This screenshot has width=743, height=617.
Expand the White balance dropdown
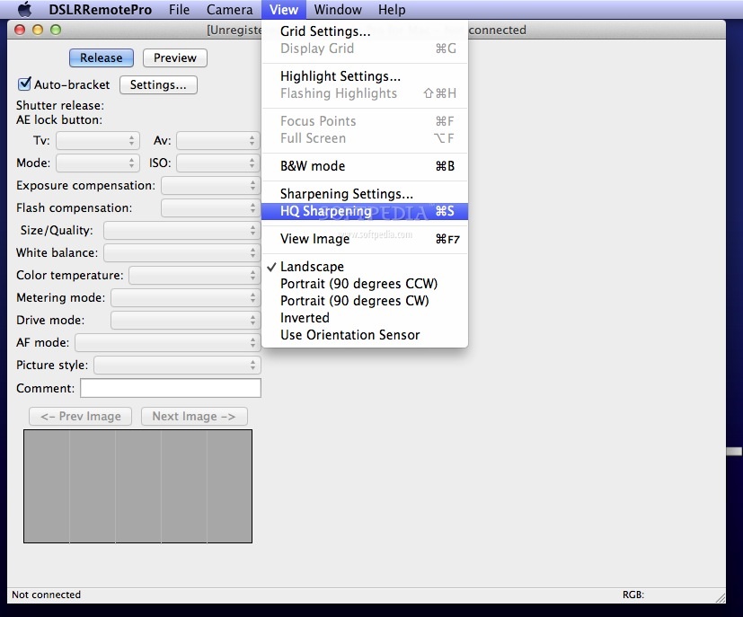(x=181, y=253)
